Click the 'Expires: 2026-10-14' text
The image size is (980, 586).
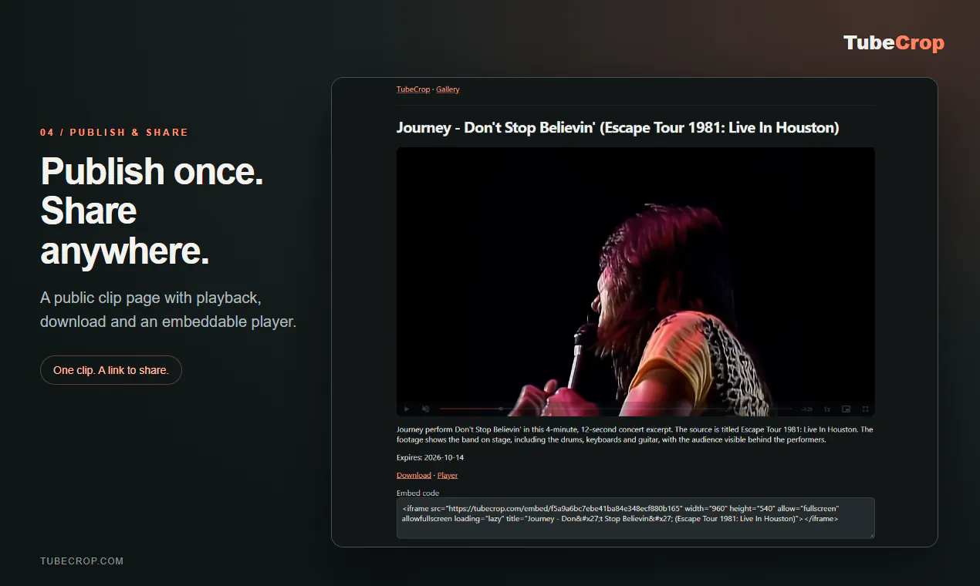click(431, 457)
